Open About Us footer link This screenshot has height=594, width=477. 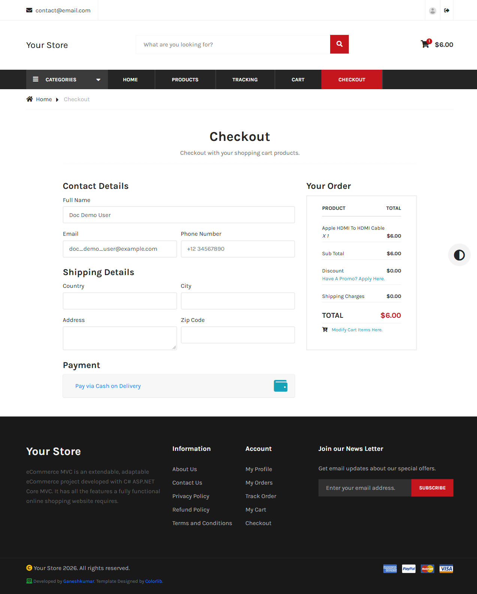(x=184, y=469)
